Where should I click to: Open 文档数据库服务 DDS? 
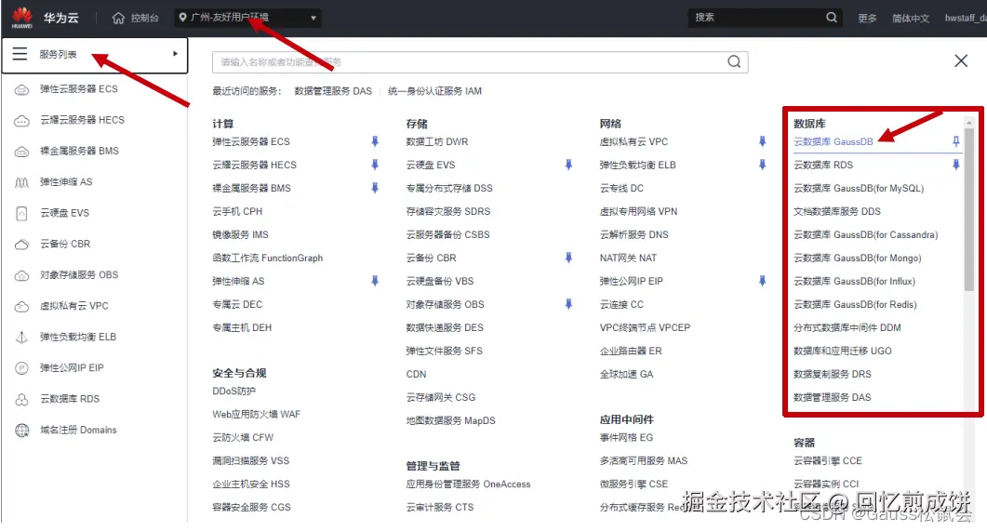click(836, 211)
